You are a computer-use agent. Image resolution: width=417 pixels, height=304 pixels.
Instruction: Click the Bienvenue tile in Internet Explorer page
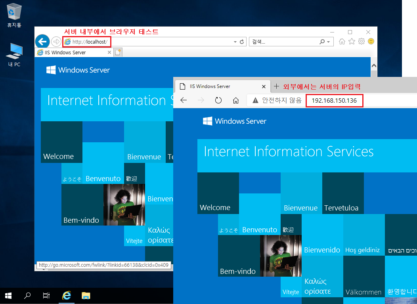click(x=145, y=142)
